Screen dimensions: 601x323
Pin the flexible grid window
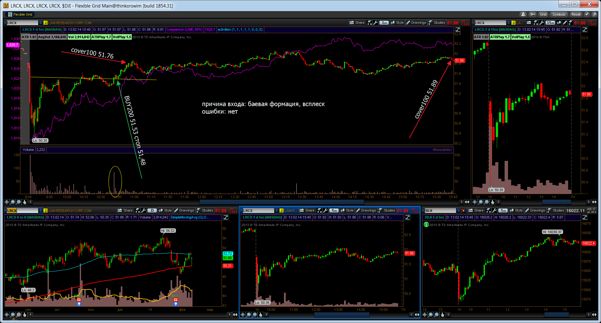pyautogui.click(x=587, y=14)
